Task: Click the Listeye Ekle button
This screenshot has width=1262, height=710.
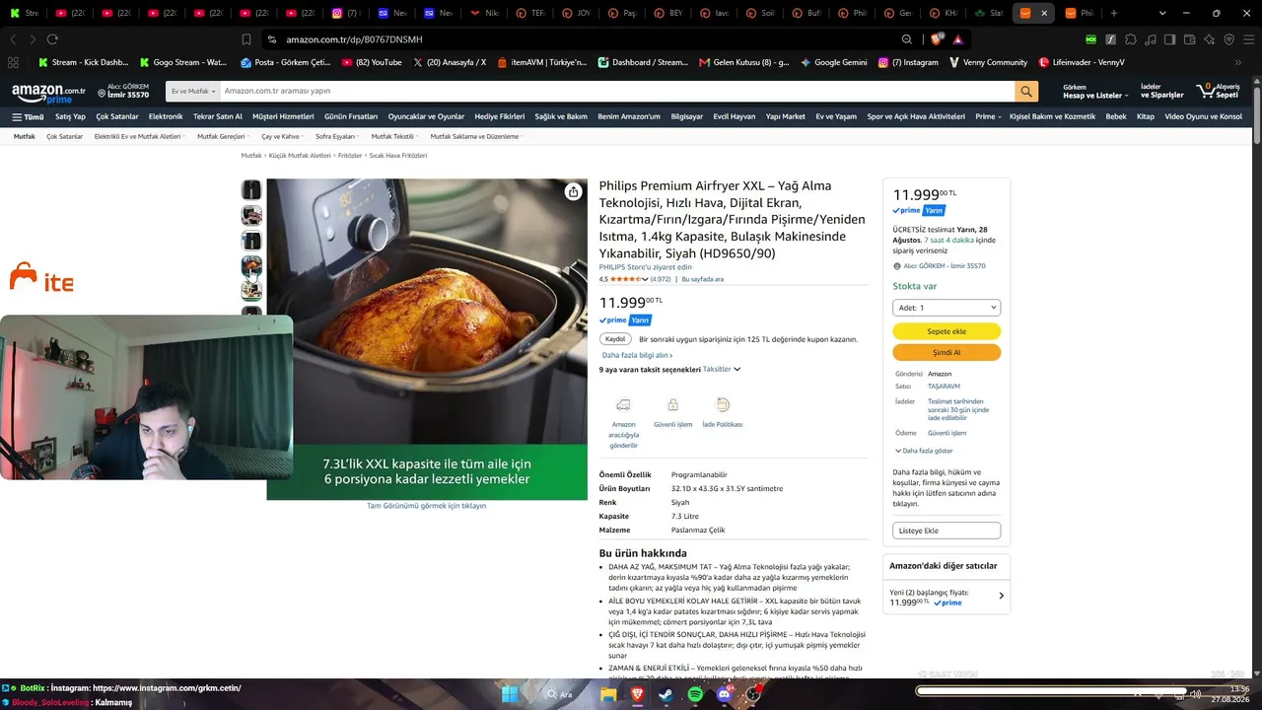Action: tap(946, 531)
